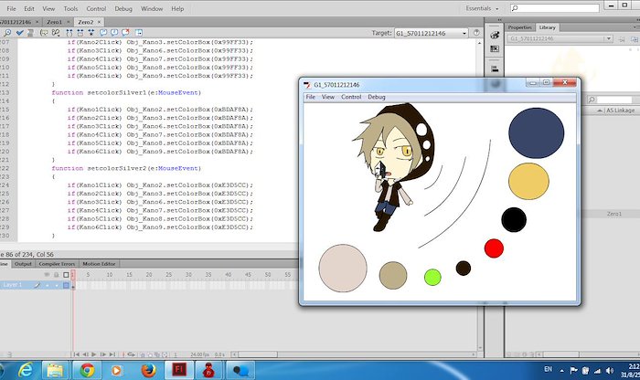Step back one frame in timeline
Image resolution: width=640 pixels, height=380 pixels.
coord(85,354)
